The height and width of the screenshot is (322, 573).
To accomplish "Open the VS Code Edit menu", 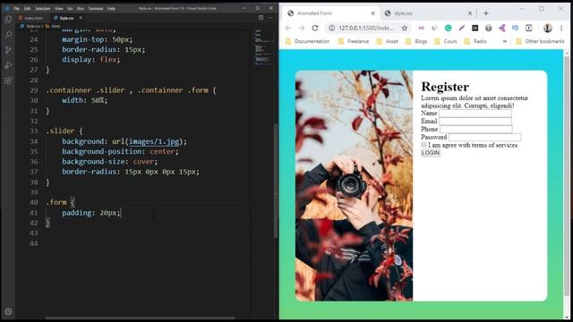I will (x=28, y=8).
